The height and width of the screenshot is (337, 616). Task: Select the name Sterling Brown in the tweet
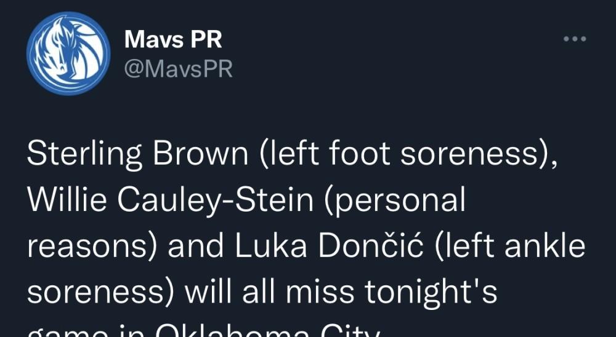(x=137, y=154)
